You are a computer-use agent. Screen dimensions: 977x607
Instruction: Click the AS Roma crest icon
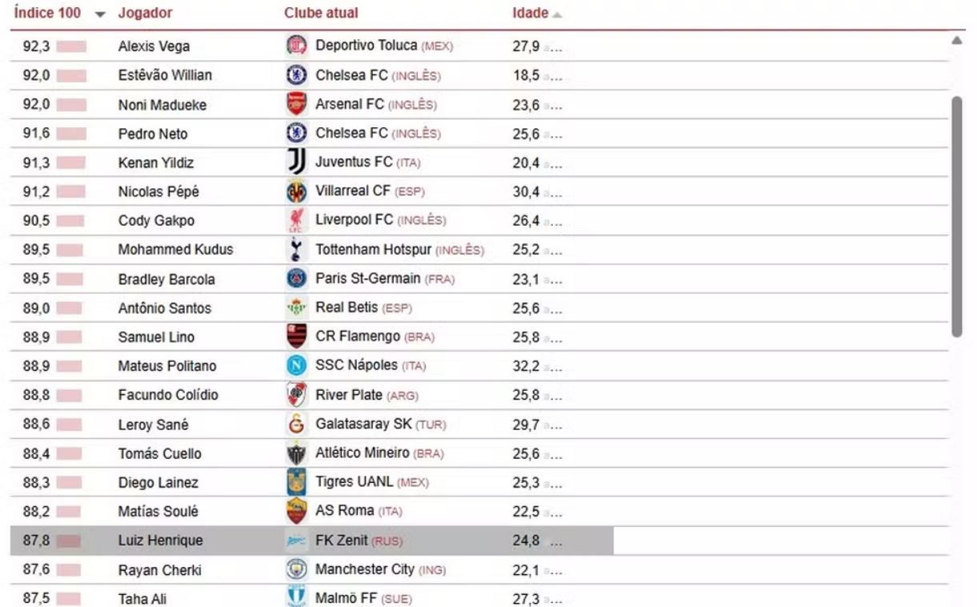click(297, 511)
